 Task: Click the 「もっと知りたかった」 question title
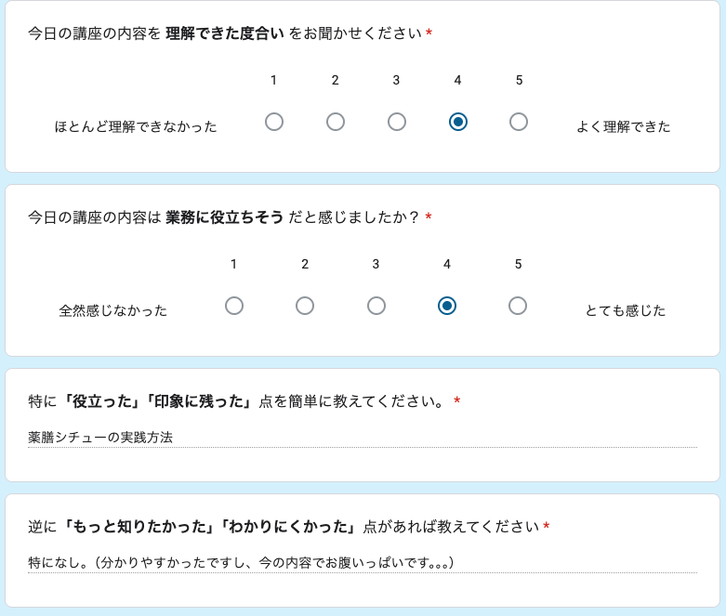pos(284,527)
